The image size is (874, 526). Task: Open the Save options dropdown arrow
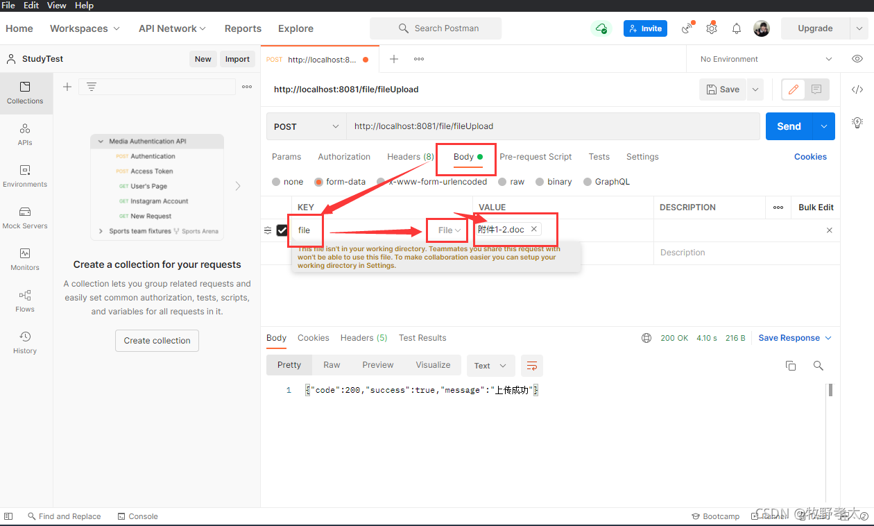pos(755,90)
